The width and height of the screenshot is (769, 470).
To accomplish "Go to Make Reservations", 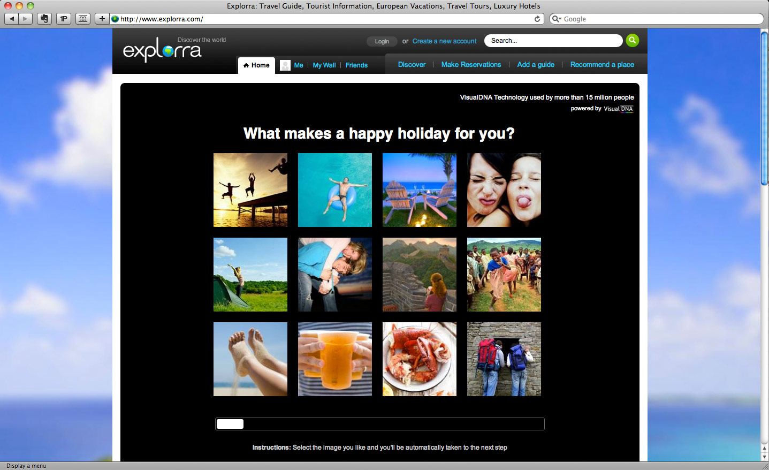I will coord(471,65).
